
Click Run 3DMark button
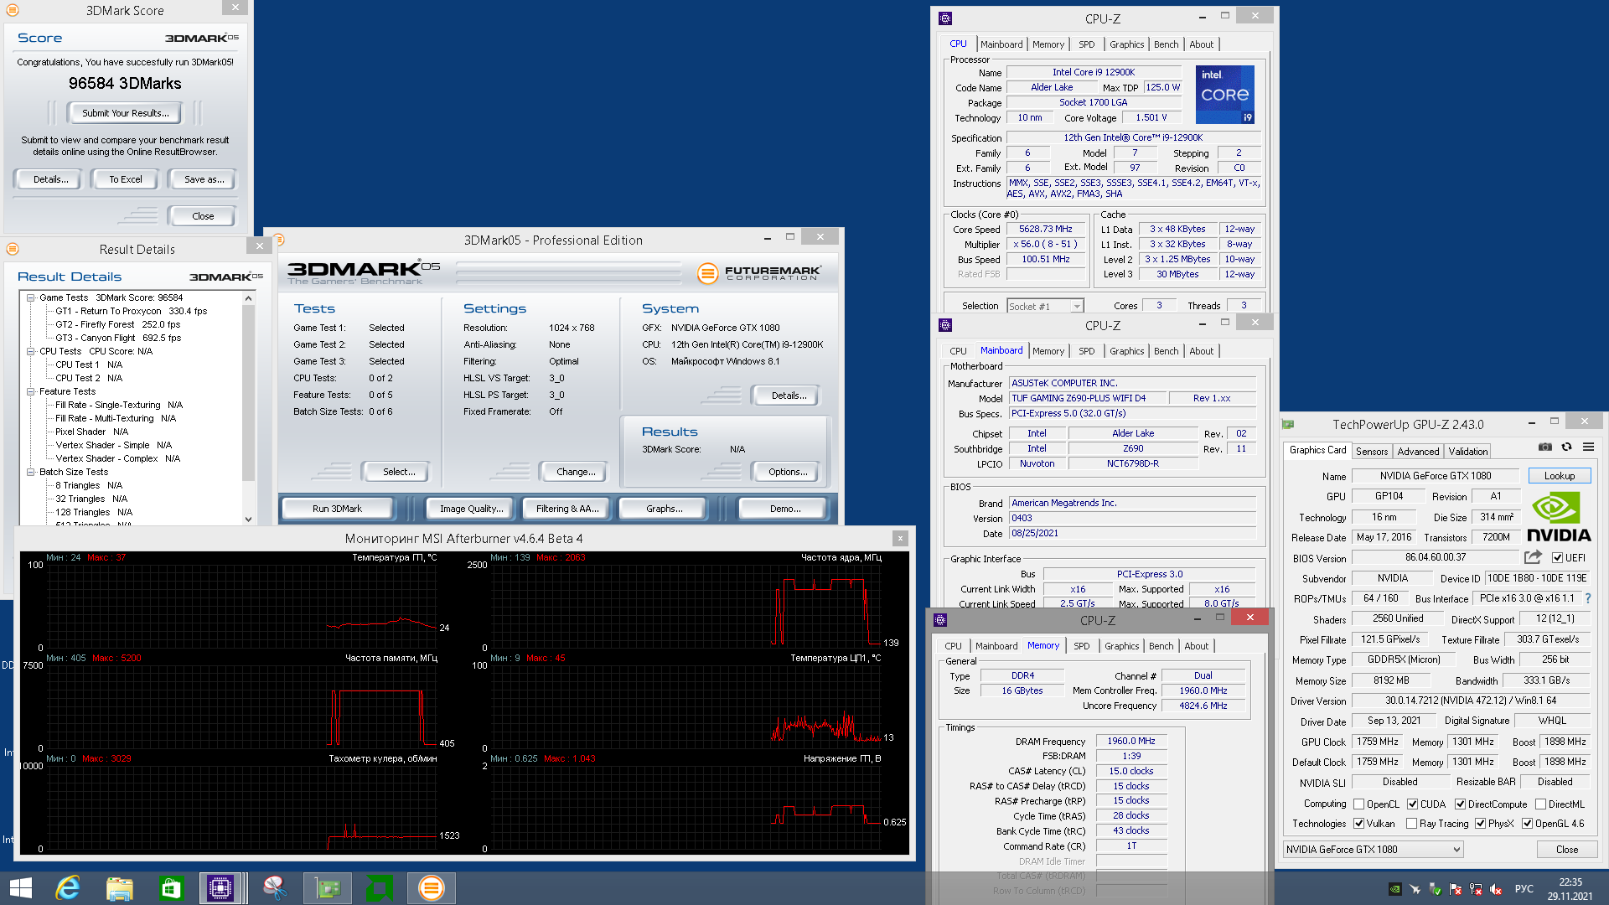(337, 509)
